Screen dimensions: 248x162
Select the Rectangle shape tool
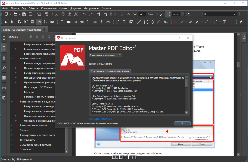pos(146,22)
